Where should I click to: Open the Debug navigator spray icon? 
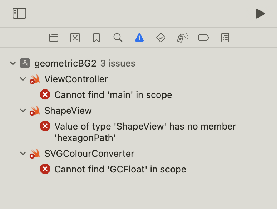[x=182, y=38]
